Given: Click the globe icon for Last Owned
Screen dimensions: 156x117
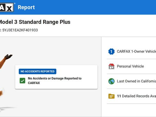Looking at the screenshot, I should (111, 81).
